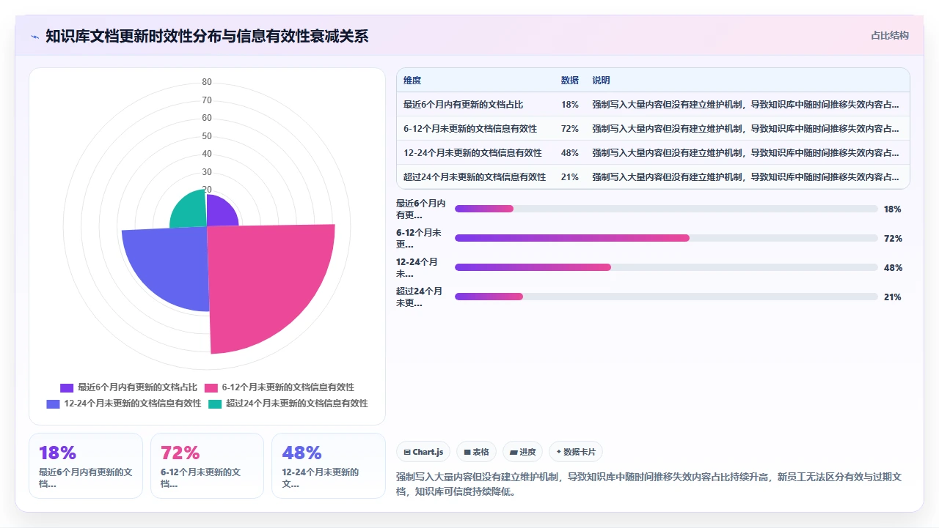Click the 18% progress bar
Viewport: 939px width, 528px height.
666,209
